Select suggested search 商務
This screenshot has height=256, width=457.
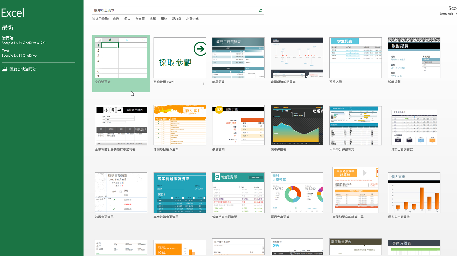point(116,19)
